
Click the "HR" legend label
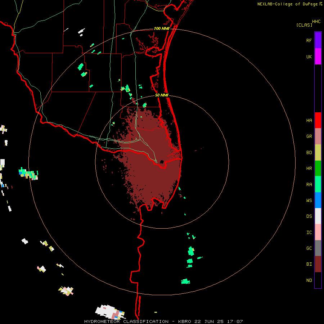(x=309, y=168)
